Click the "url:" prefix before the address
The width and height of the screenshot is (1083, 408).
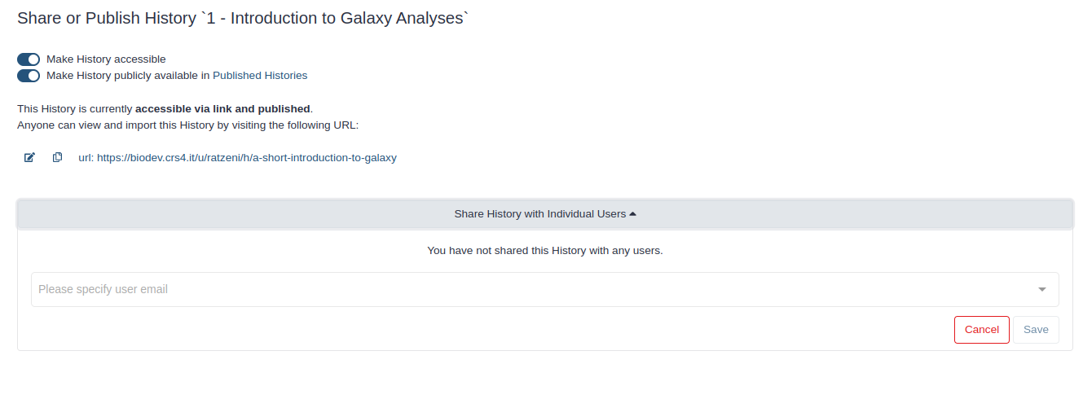click(86, 158)
